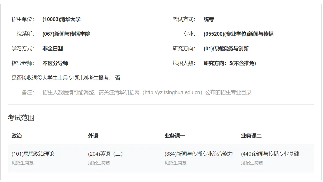
Task: Click the 外语 column header
Action: pyautogui.click(x=93, y=136)
